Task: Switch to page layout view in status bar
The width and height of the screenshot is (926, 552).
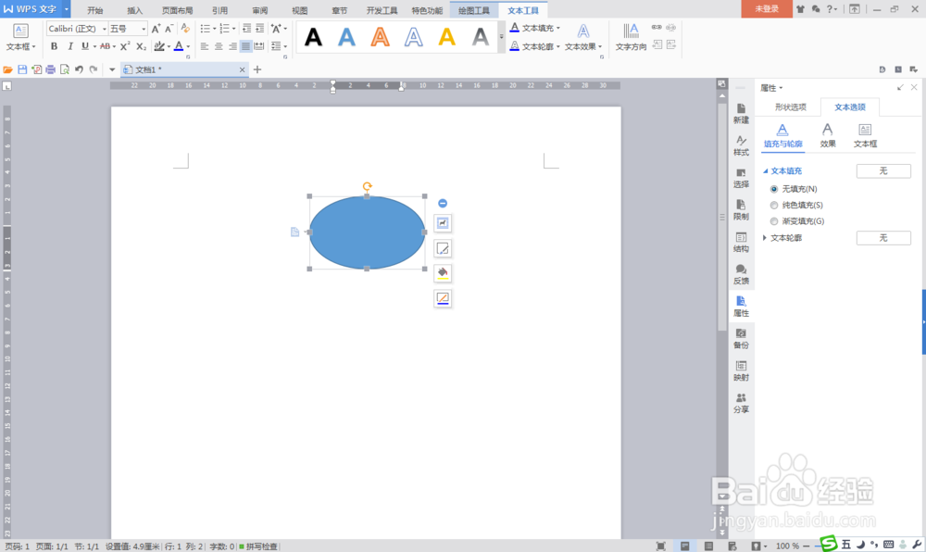Action: [x=684, y=546]
